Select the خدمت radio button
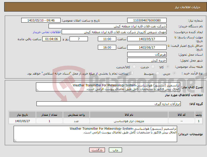207x157 pixels. (x=153, y=67)
